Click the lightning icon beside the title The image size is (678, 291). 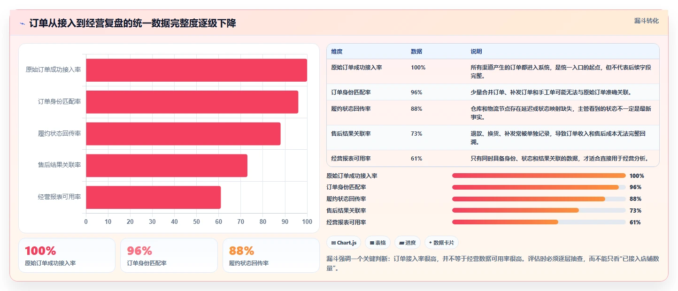point(23,23)
